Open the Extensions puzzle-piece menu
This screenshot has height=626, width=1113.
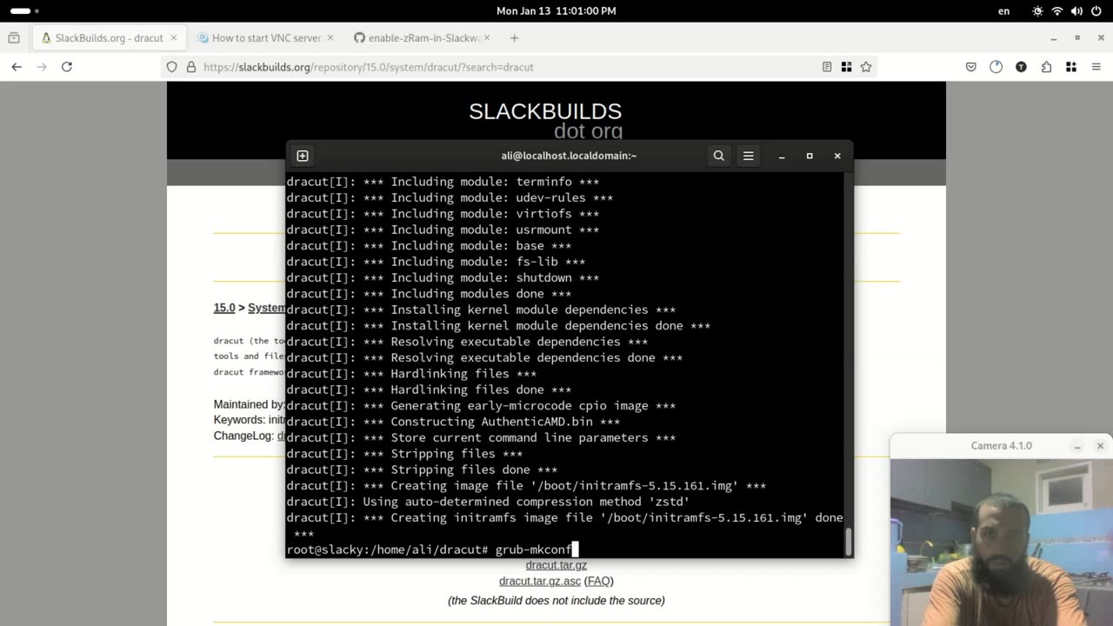[1046, 67]
